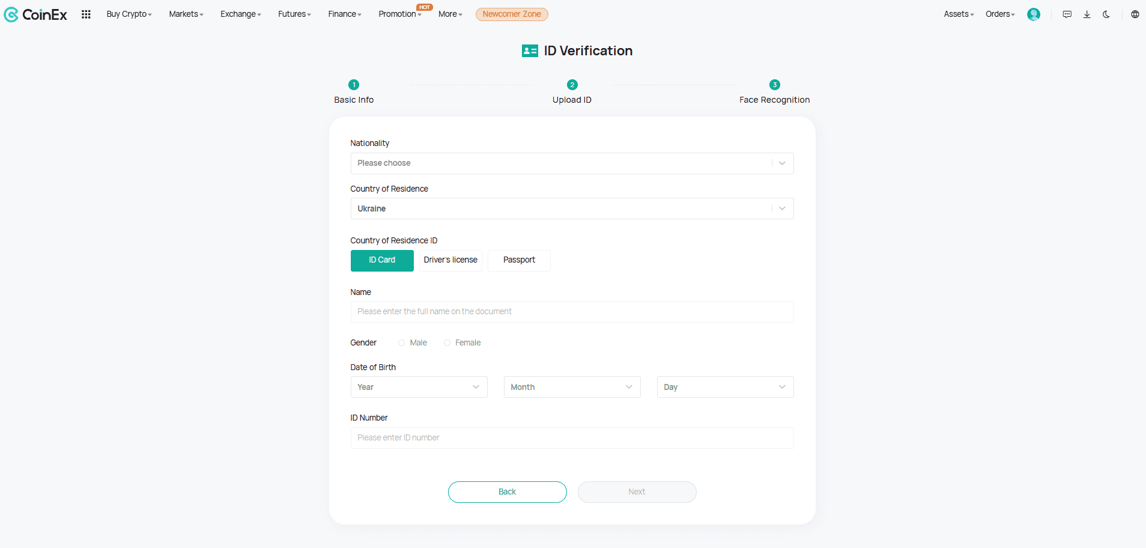This screenshot has height=548, width=1146.
Task: Click step 2 Upload ID circle
Action: pos(572,85)
